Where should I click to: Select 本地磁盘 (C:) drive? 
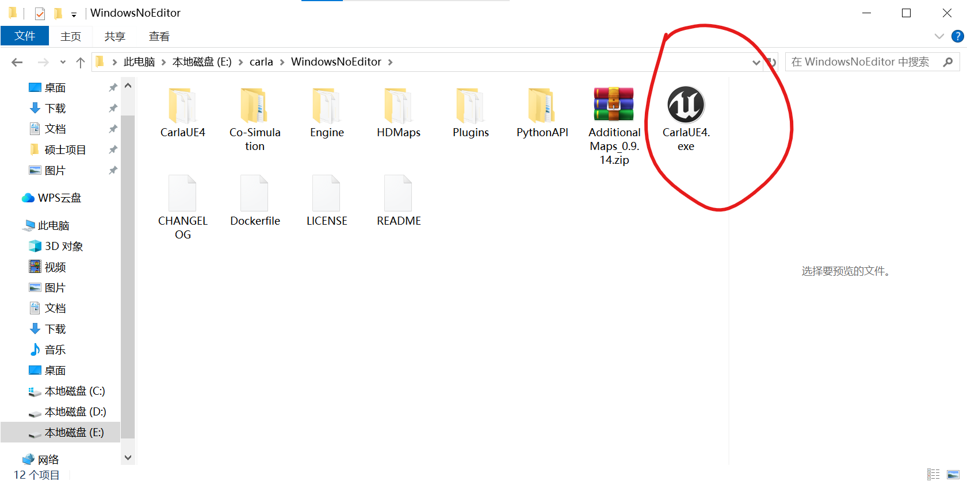click(x=67, y=391)
